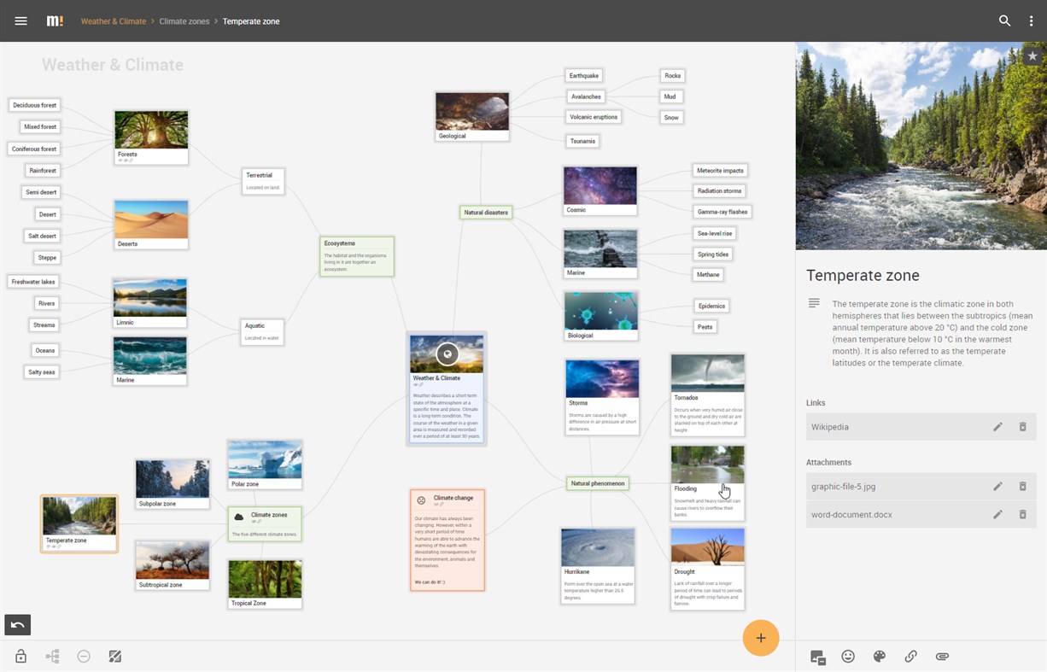Image resolution: width=1047 pixels, height=672 pixels.
Task: Edit the Wikipedia link
Action: point(997,427)
